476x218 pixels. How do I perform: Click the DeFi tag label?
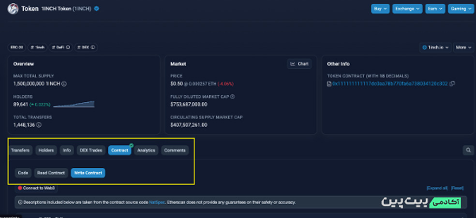coord(59,48)
